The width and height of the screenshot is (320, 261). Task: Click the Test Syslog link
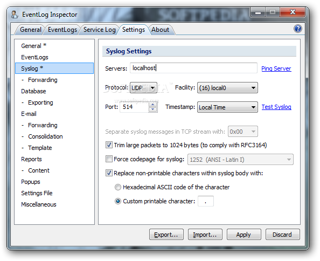(276, 107)
